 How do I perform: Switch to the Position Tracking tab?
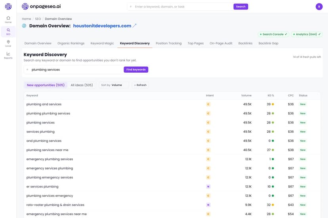169,43
